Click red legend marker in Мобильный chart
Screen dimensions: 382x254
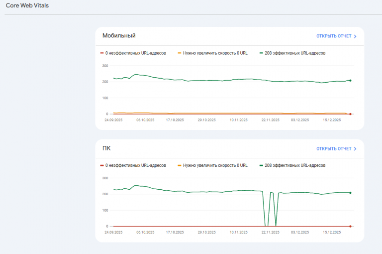click(x=102, y=53)
